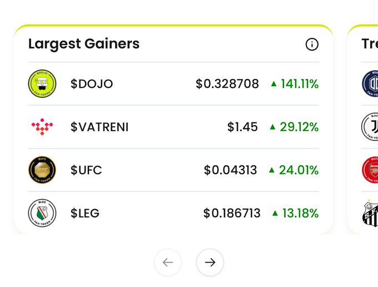The height and width of the screenshot is (287, 378).
Task: Select the $LEG token name
Action: (x=85, y=213)
